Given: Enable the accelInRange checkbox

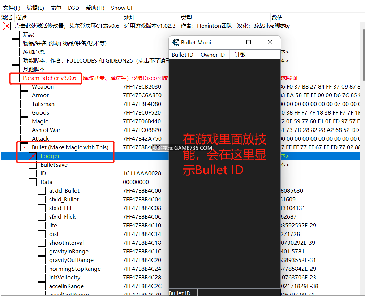Looking at the screenshot, I should (42, 286).
